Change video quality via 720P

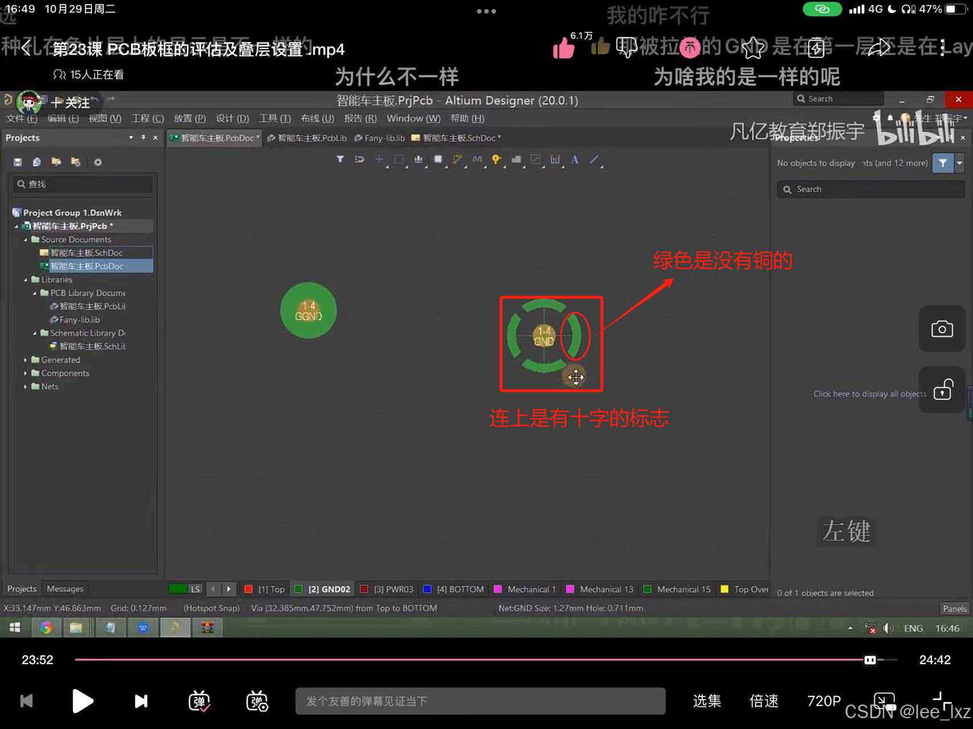pos(824,701)
